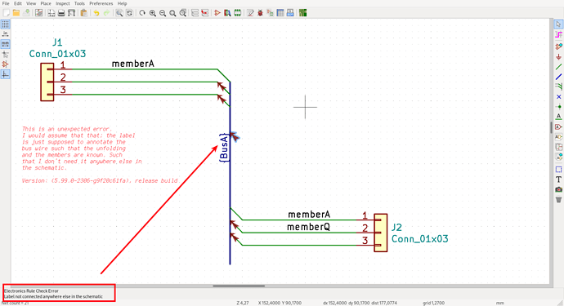Viewport: 564px width, 306px height.
Task: Select the Place Junction tool
Action: click(x=558, y=107)
